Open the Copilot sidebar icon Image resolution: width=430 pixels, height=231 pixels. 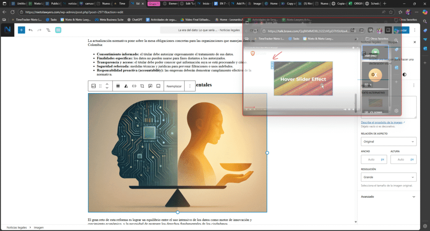click(425, 12)
